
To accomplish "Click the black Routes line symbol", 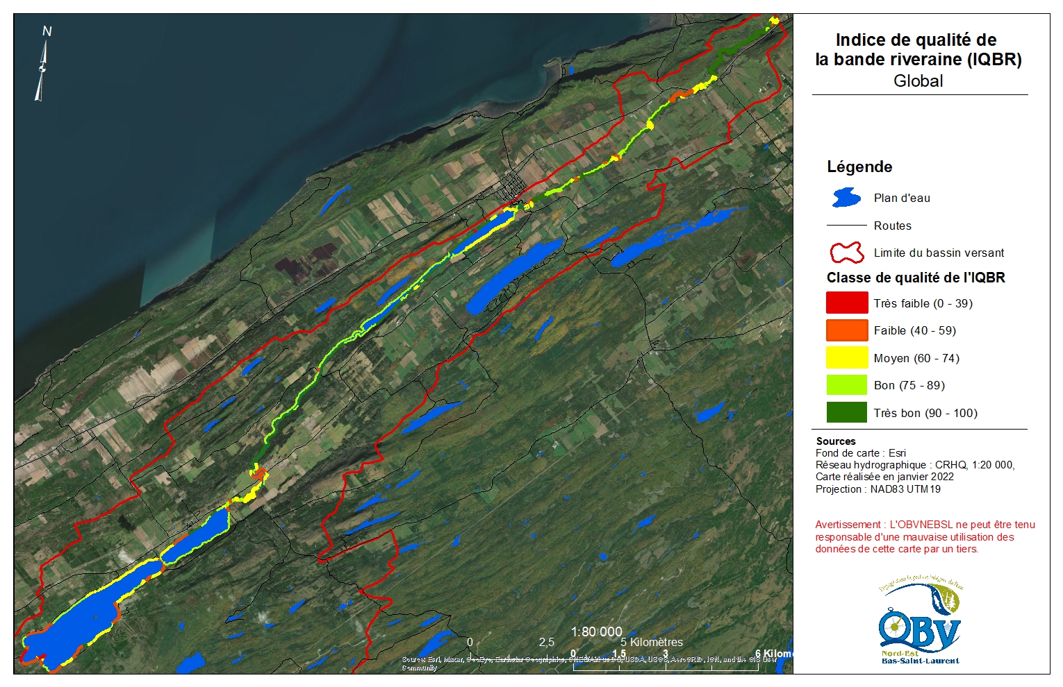I will click(846, 226).
